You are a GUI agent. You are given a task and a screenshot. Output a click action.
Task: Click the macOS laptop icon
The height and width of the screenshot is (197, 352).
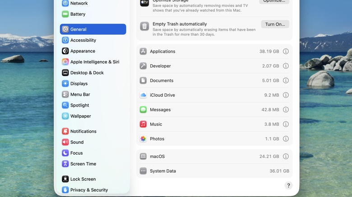[x=143, y=156]
